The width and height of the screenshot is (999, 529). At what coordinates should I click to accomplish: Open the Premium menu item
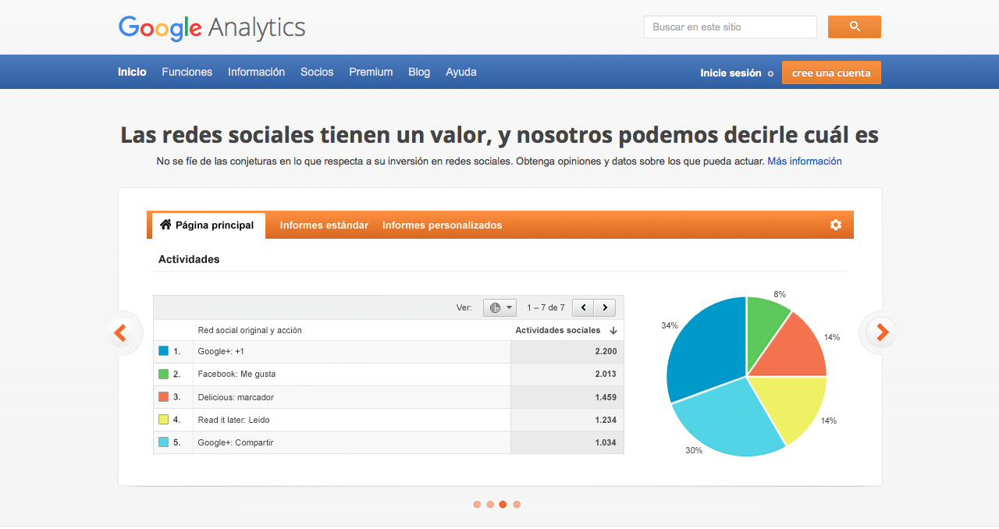[371, 72]
